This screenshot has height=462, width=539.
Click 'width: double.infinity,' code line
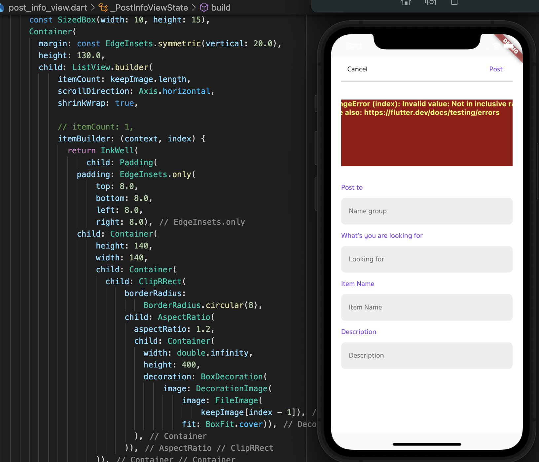click(198, 353)
